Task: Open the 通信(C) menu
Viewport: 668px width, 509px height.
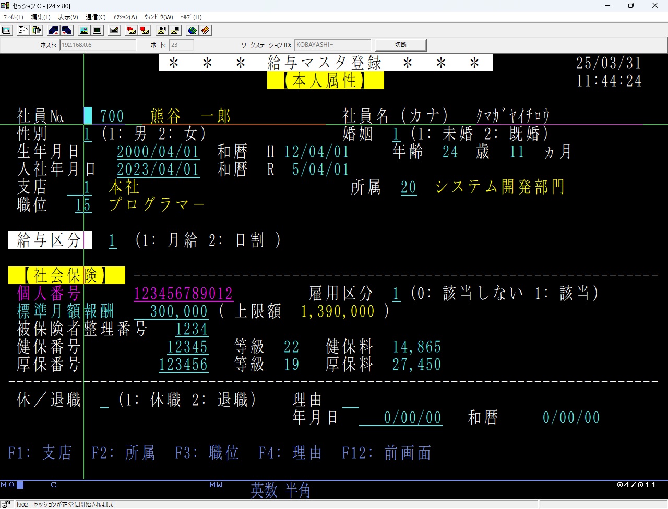Action: point(96,17)
